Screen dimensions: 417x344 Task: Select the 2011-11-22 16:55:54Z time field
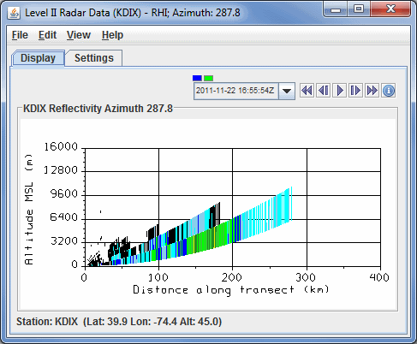[236, 91]
